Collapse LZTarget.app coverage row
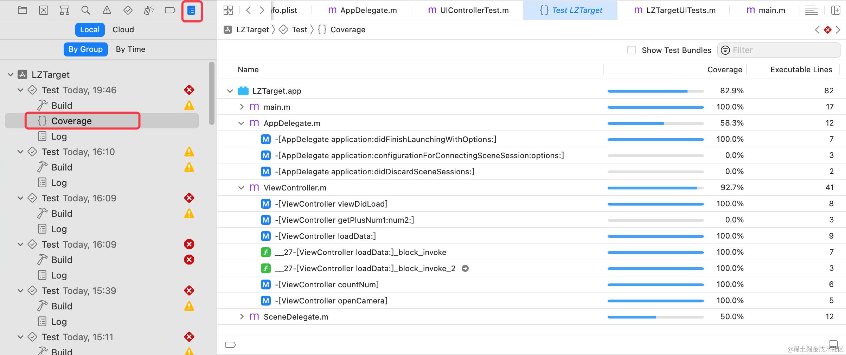This screenshot has width=846, height=355. (x=230, y=91)
